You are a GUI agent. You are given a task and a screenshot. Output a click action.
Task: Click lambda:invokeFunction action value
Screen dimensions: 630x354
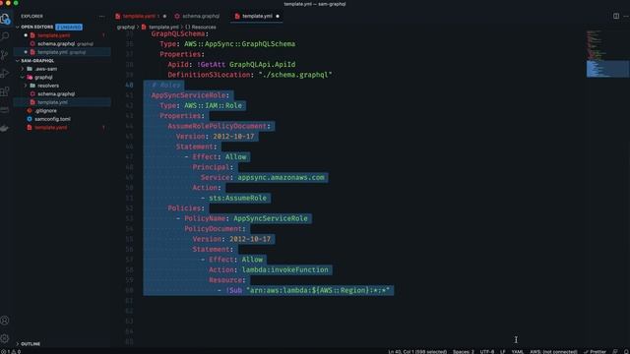tap(284, 269)
